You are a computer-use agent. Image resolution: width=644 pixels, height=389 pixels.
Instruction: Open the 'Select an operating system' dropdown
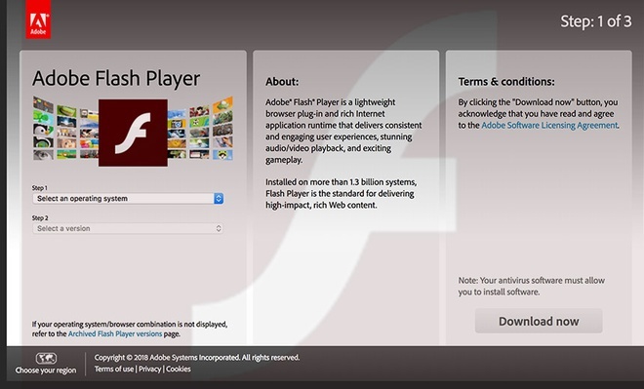click(x=128, y=199)
